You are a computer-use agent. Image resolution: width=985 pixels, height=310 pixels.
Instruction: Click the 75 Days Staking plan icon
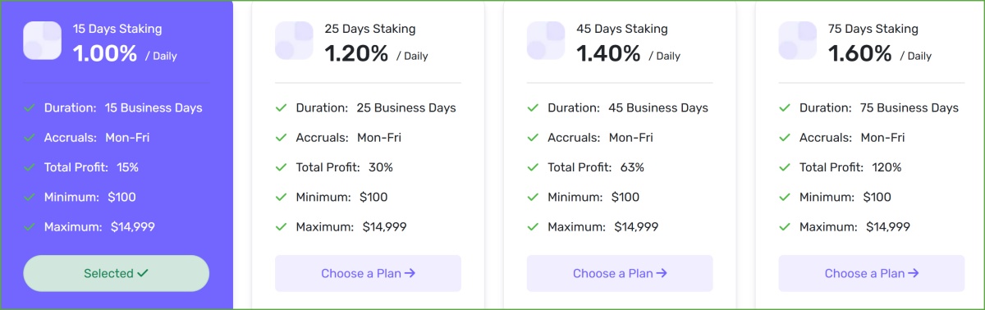tap(799, 40)
